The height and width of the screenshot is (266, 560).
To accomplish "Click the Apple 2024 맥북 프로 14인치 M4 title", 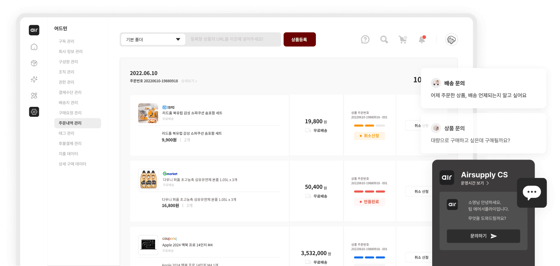I will pyautogui.click(x=187, y=245).
